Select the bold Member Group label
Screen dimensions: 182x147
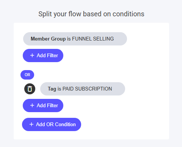[x=48, y=39]
